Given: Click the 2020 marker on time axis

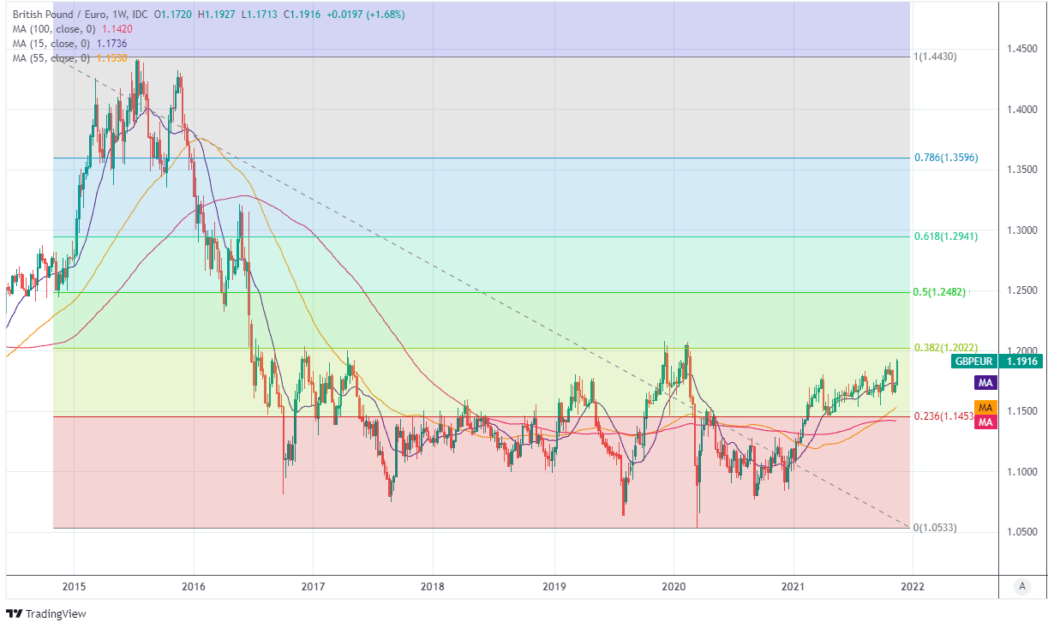Looking at the screenshot, I should pos(674,586).
